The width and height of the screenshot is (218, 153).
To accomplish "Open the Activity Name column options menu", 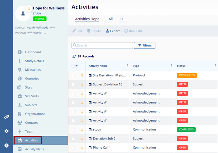I will 127,66.
